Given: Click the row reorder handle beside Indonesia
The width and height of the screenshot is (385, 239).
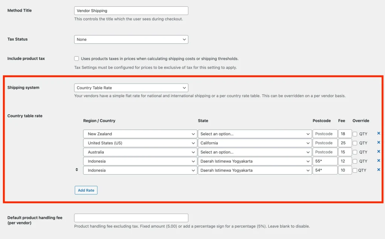Looking at the screenshot, I should (x=77, y=170).
